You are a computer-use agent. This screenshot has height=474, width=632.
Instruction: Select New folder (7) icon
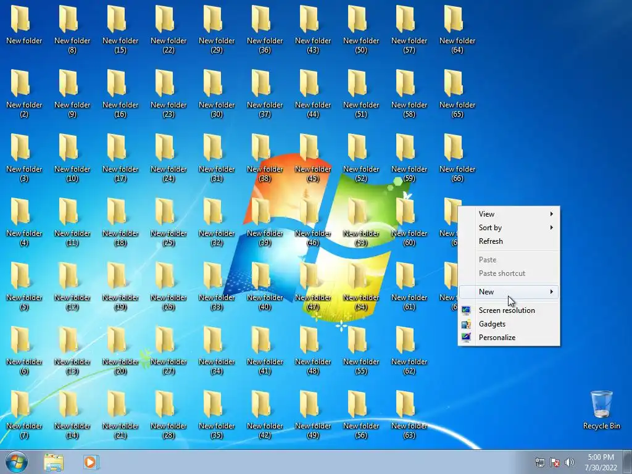(20, 404)
